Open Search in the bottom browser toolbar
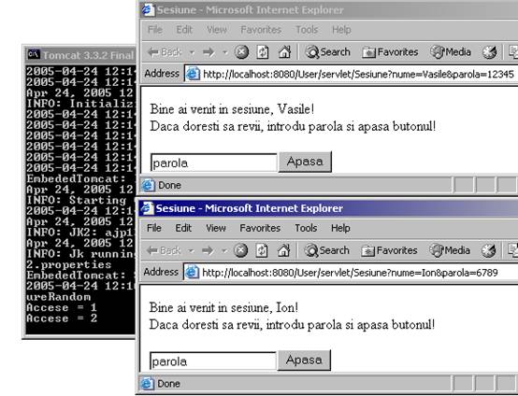The width and height of the screenshot is (518, 396). click(326, 250)
